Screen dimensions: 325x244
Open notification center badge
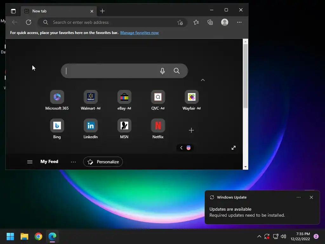coord(316,236)
